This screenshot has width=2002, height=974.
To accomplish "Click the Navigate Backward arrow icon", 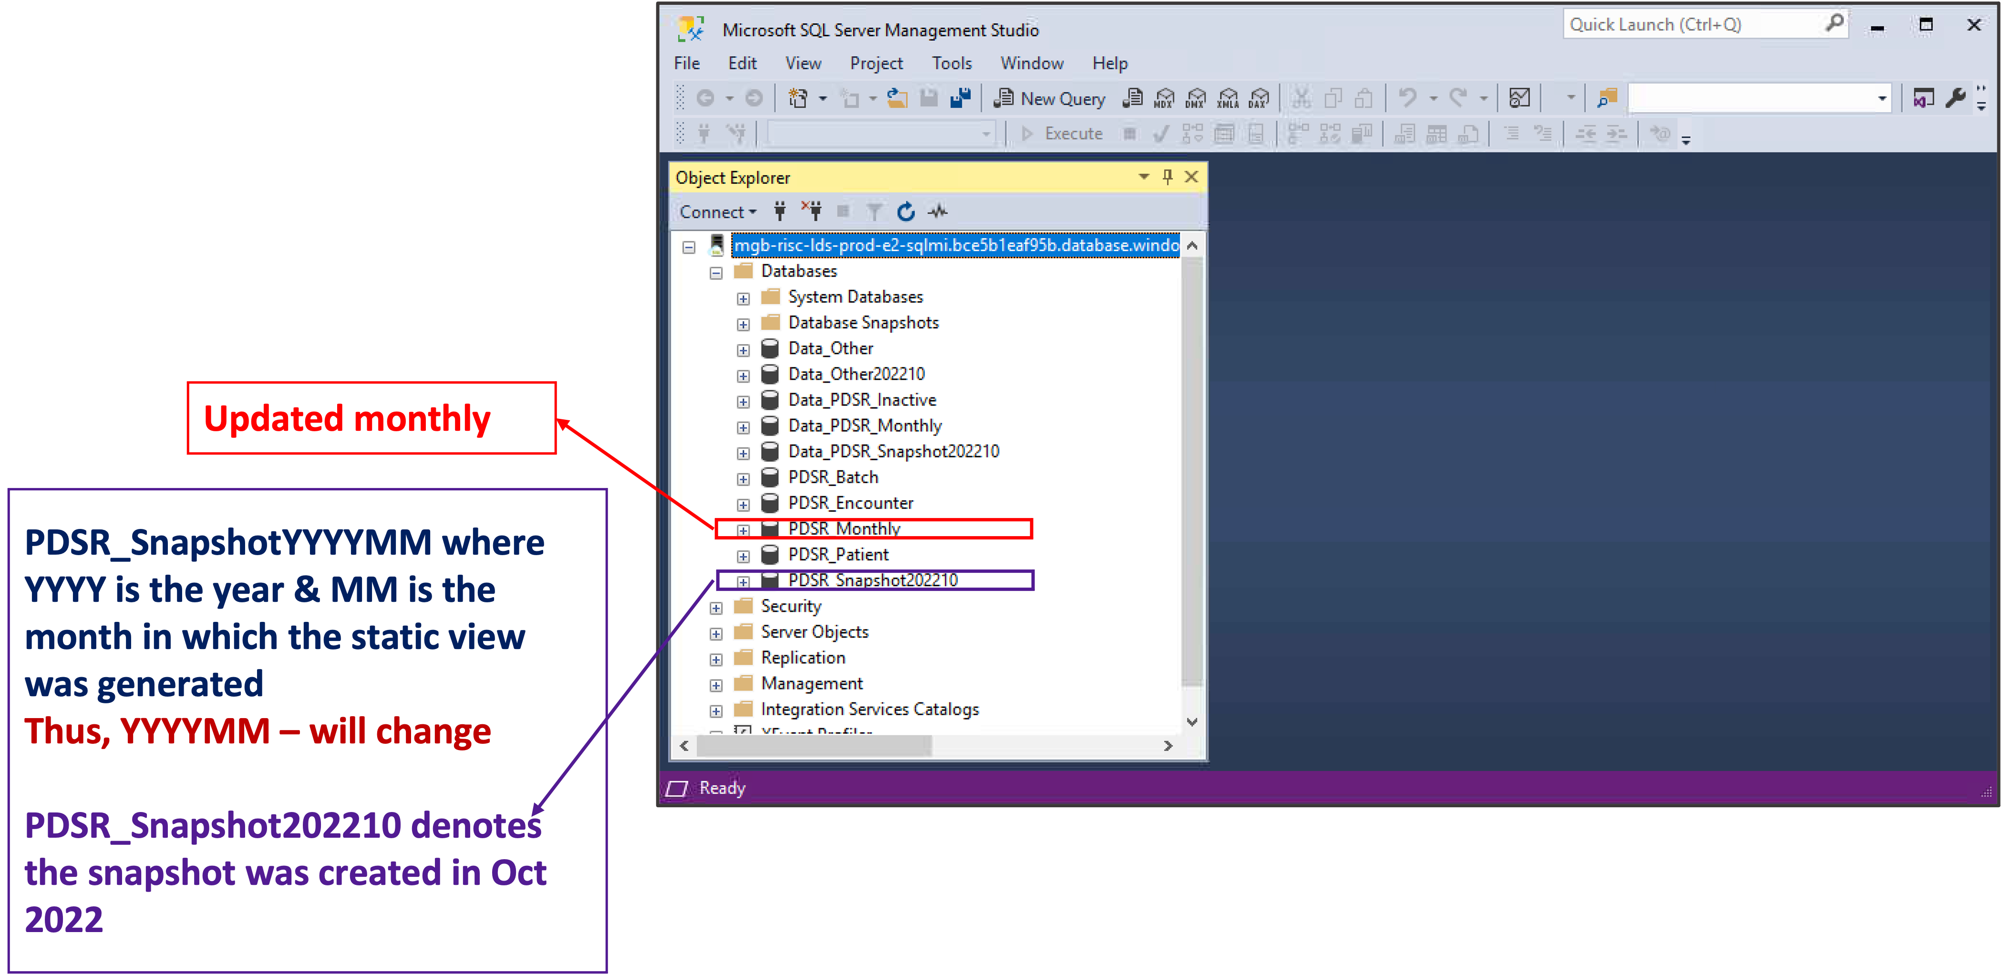I will pyautogui.click(x=706, y=99).
